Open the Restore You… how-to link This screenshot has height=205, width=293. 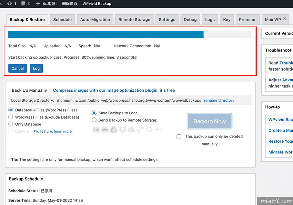(281, 141)
